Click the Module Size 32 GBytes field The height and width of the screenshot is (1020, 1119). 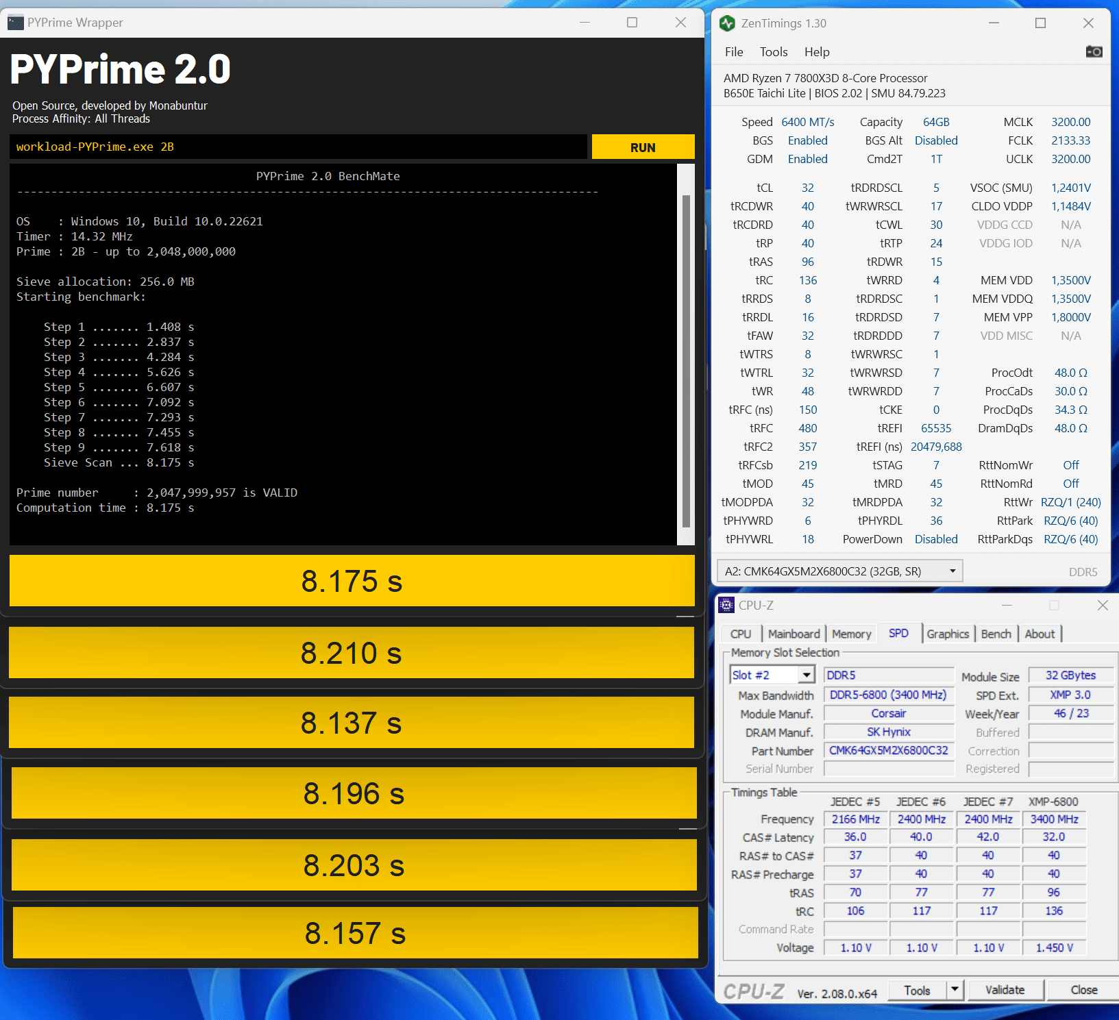pos(1070,675)
